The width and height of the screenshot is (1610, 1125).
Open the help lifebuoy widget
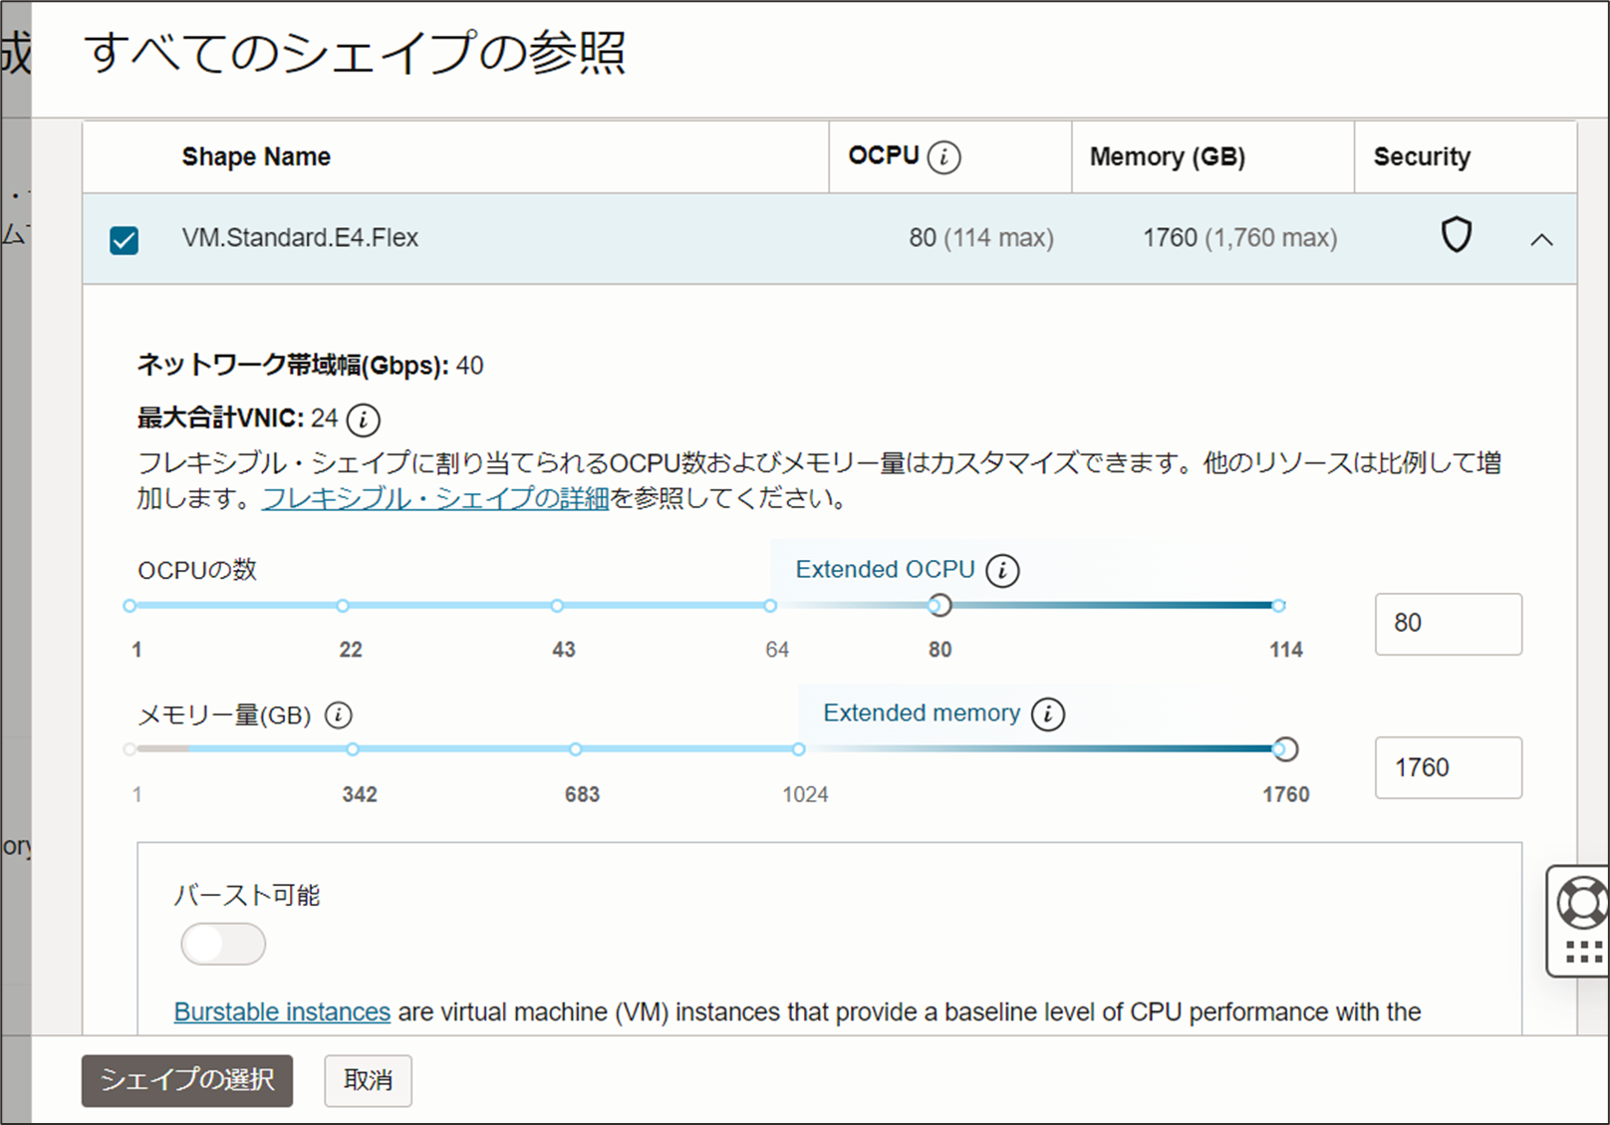coord(1581,903)
